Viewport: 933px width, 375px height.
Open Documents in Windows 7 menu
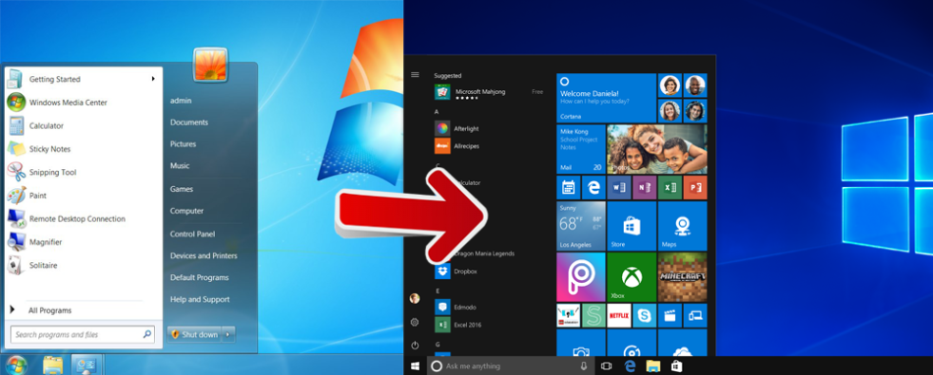pos(189,122)
